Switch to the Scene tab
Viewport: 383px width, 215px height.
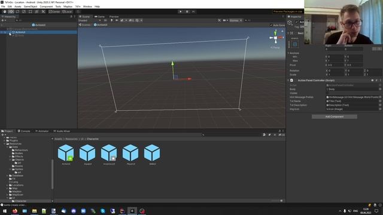click(84, 17)
